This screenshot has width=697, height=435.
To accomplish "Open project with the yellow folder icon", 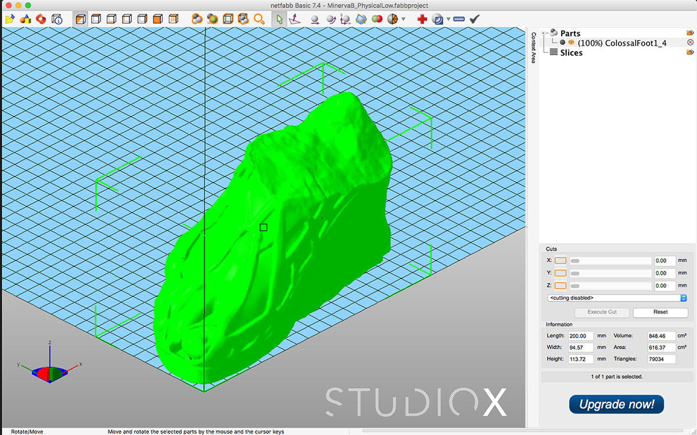I will click(x=10, y=19).
